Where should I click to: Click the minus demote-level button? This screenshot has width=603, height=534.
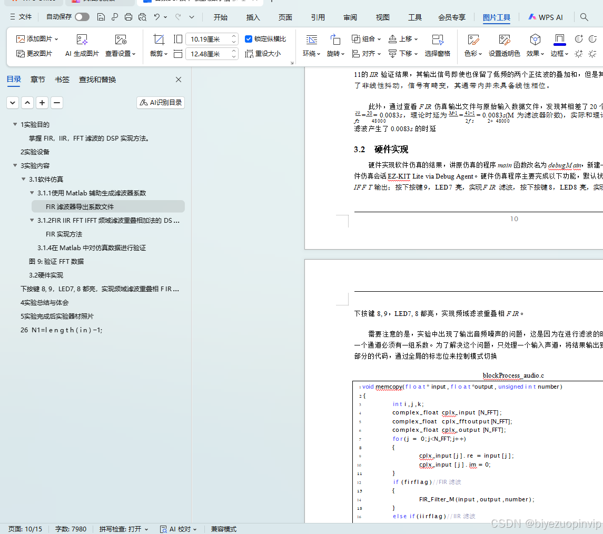click(x=57, y=103)
